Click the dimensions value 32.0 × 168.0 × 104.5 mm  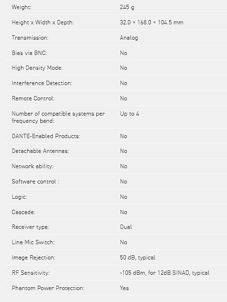[151, 22]
